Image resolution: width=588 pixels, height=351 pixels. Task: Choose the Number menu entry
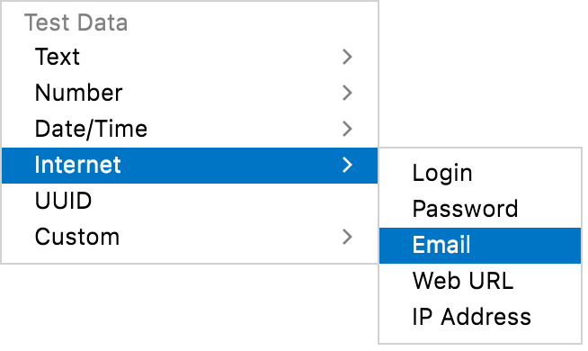tap(190, 93)
